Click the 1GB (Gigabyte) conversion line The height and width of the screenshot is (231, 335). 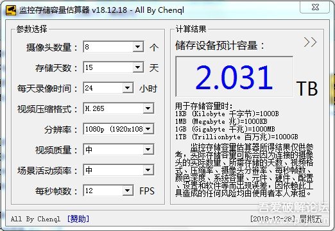click(225, 129)
